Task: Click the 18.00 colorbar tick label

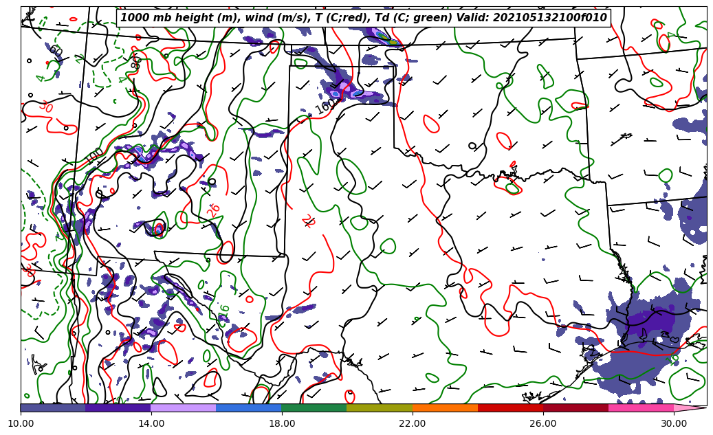Action: pos(282,424)
